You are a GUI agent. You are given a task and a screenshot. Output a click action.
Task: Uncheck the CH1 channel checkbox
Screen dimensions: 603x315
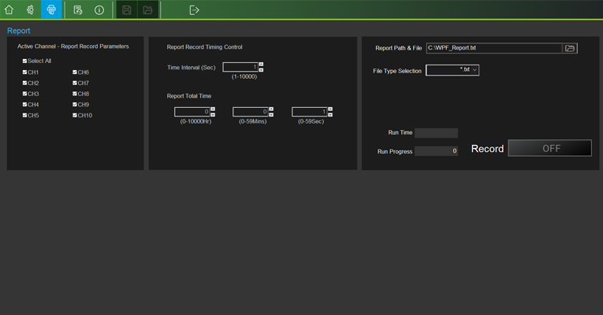25,72
